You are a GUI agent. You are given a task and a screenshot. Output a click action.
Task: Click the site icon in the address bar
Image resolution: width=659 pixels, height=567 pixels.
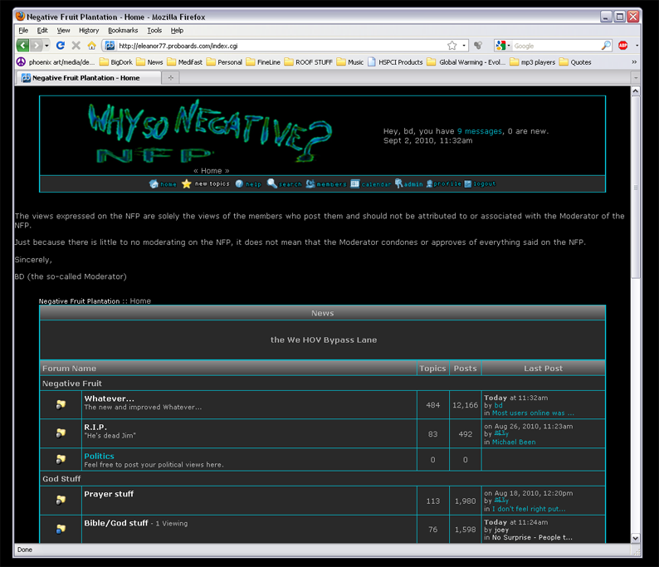pyautogui.click(x=110, y=46)
